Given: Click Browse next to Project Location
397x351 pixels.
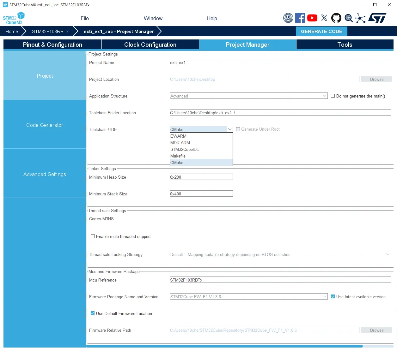Looking at the screenshot, I should [377, 79].
